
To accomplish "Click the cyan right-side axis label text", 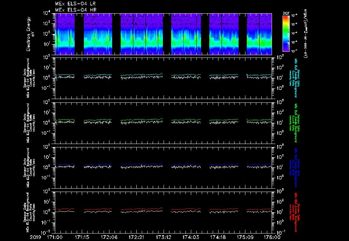I will coord(294,78).
